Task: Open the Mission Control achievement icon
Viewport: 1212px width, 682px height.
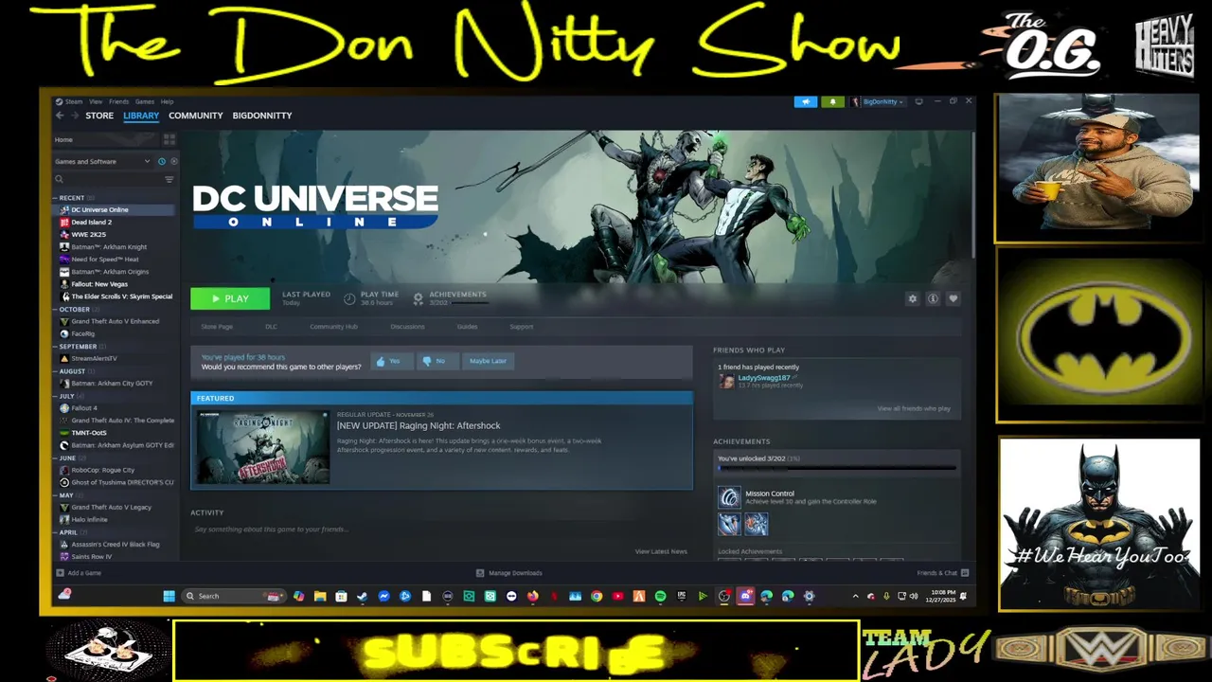Action: pyautogui.click(x=729, y=497)
